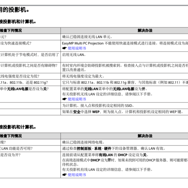Click the cell 启用无线 LAN。
188x188 pixels.
tap(74, 55)
